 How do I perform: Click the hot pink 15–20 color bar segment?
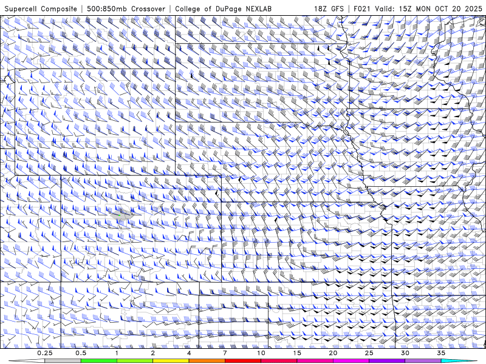315,361
